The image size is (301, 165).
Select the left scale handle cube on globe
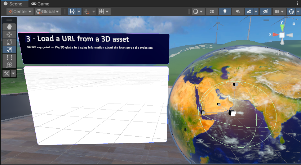click(x=203, y=113)
